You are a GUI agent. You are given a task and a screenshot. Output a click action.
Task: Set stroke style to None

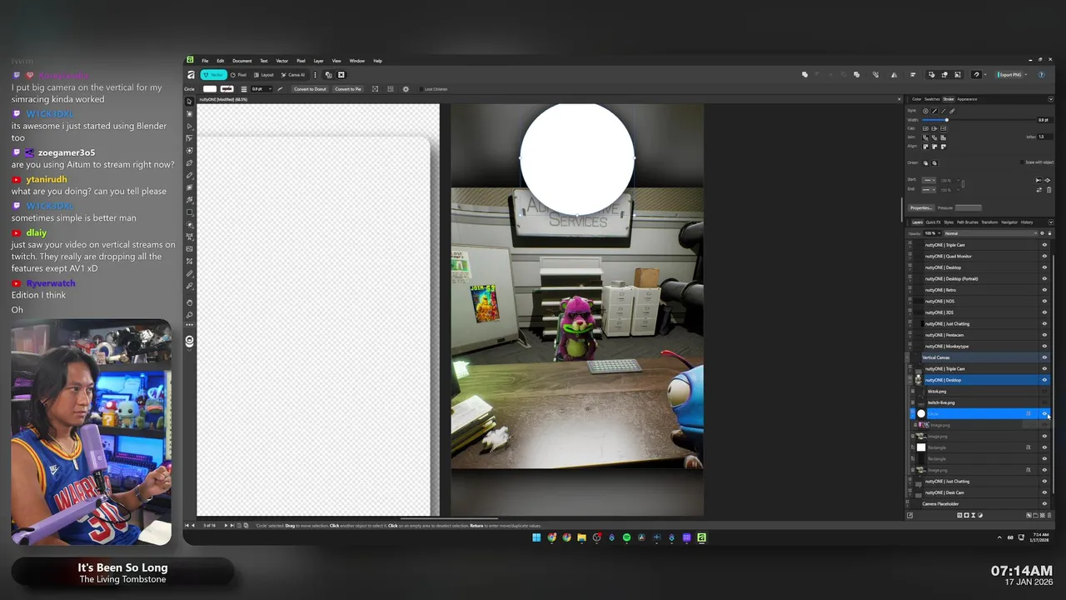925,111
